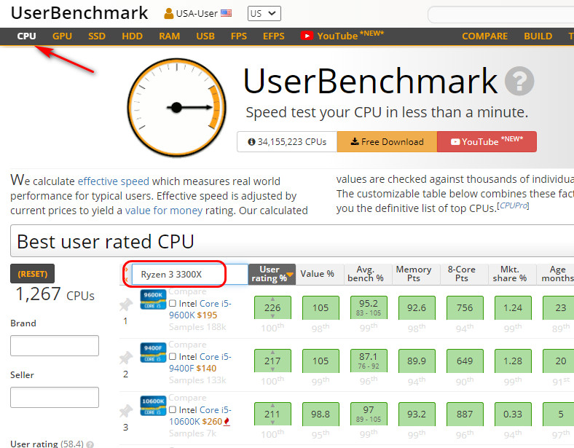Open the SSD tab
The image size is (574, 448).
click(x=97, y=36)
